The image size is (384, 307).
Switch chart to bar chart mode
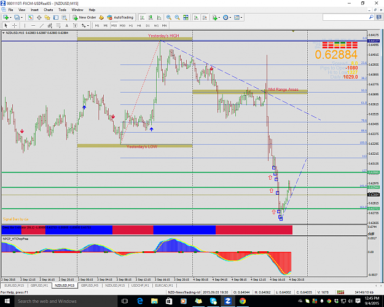pyautogui.click(x=143, y=17)
